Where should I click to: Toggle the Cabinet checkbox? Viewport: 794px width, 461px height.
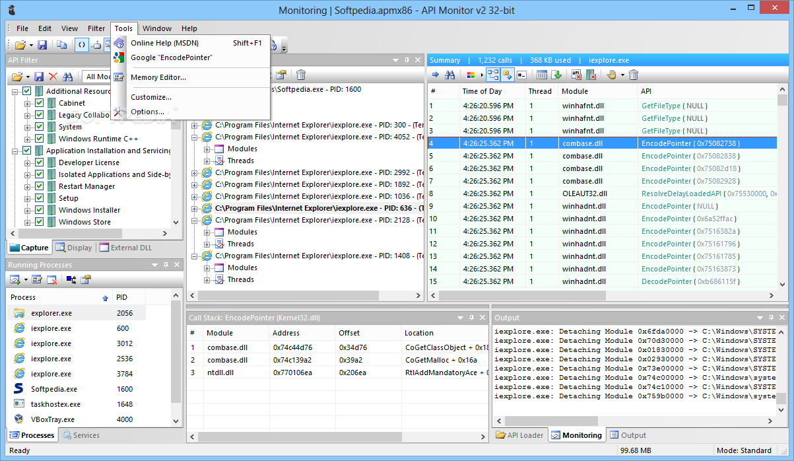pos(39,103)
